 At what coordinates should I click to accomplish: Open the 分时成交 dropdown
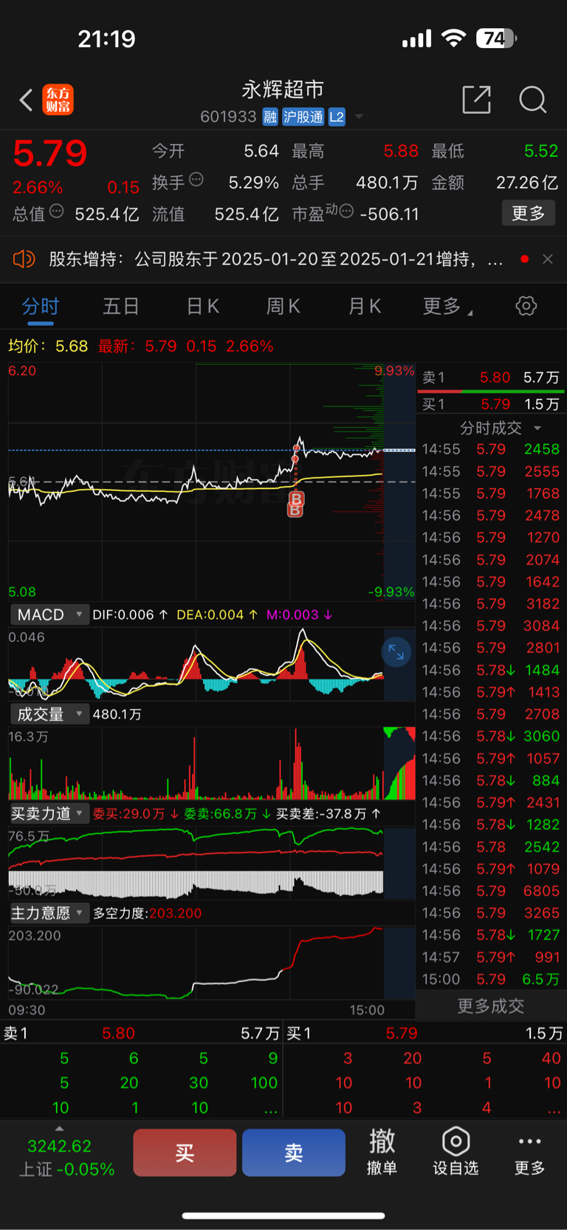click(501, 428)
